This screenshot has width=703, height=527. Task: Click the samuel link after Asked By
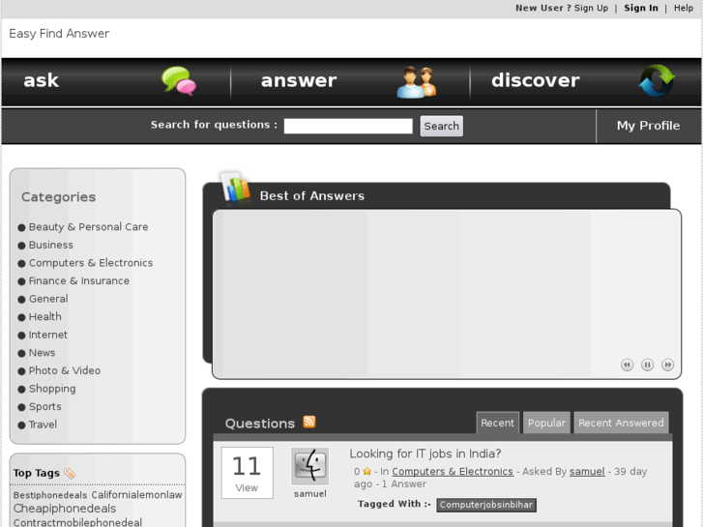click(587, 471)
